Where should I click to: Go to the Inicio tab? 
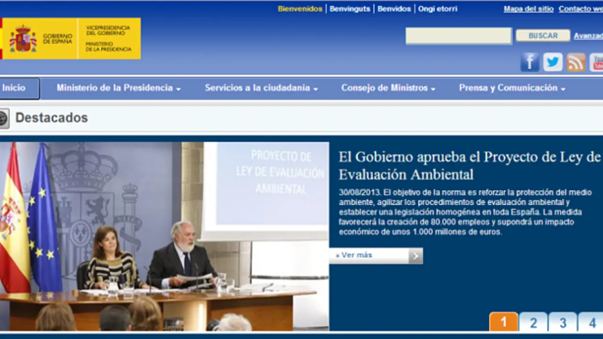(x=19, y=88)
